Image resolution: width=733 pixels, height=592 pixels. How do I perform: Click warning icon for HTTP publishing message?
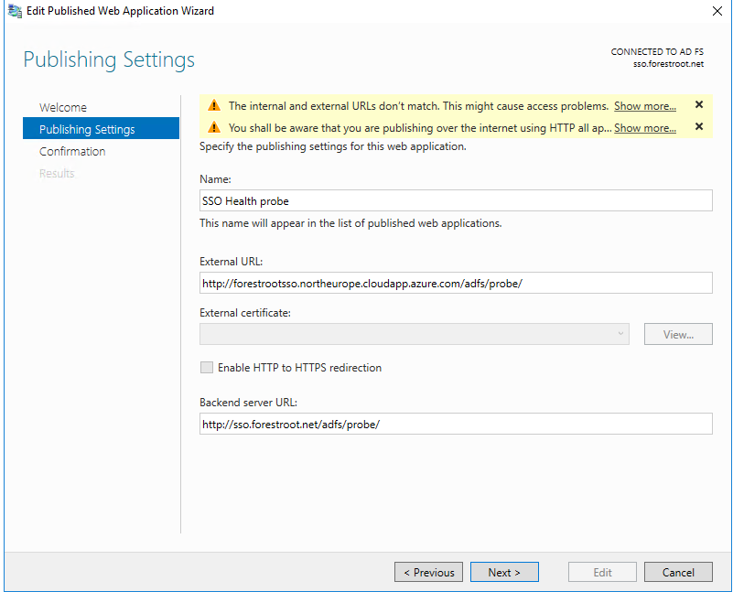(214, 127)
